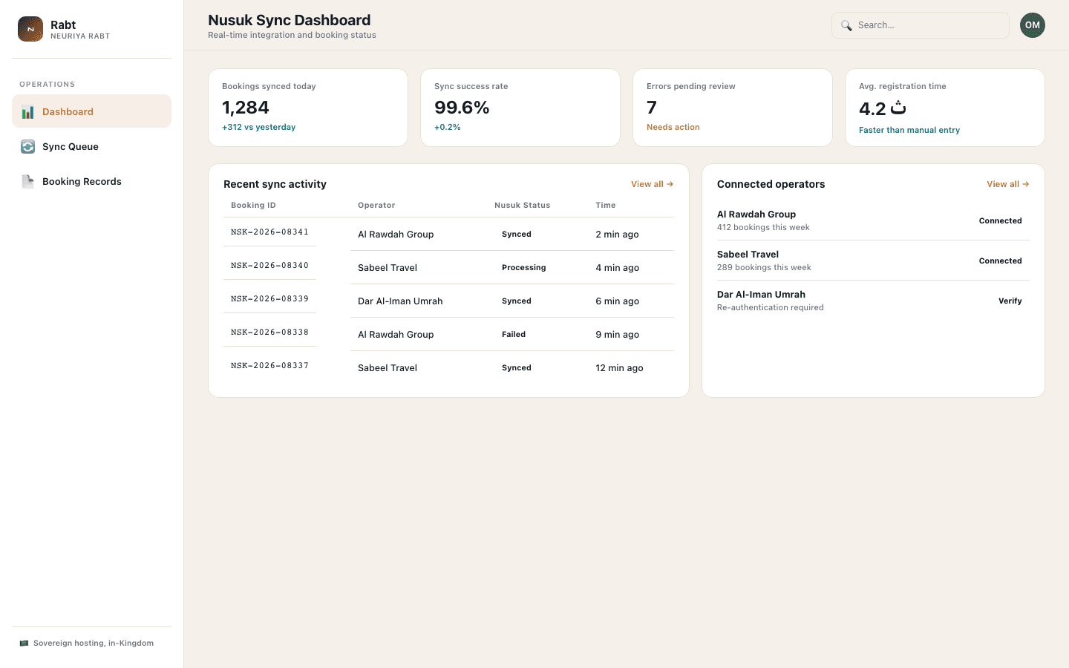Click the Booking Records document icon
Screen dimensions: 1069x668
pyautogui.click(x=27, y=182)
